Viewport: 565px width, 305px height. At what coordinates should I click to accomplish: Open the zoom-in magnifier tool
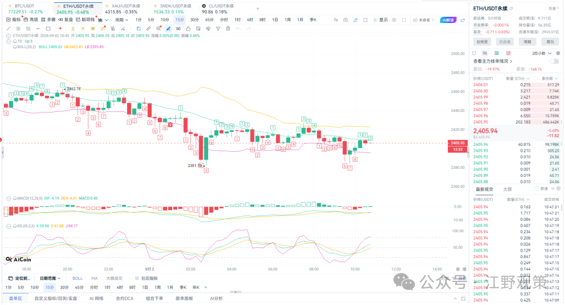click(159, 28)
